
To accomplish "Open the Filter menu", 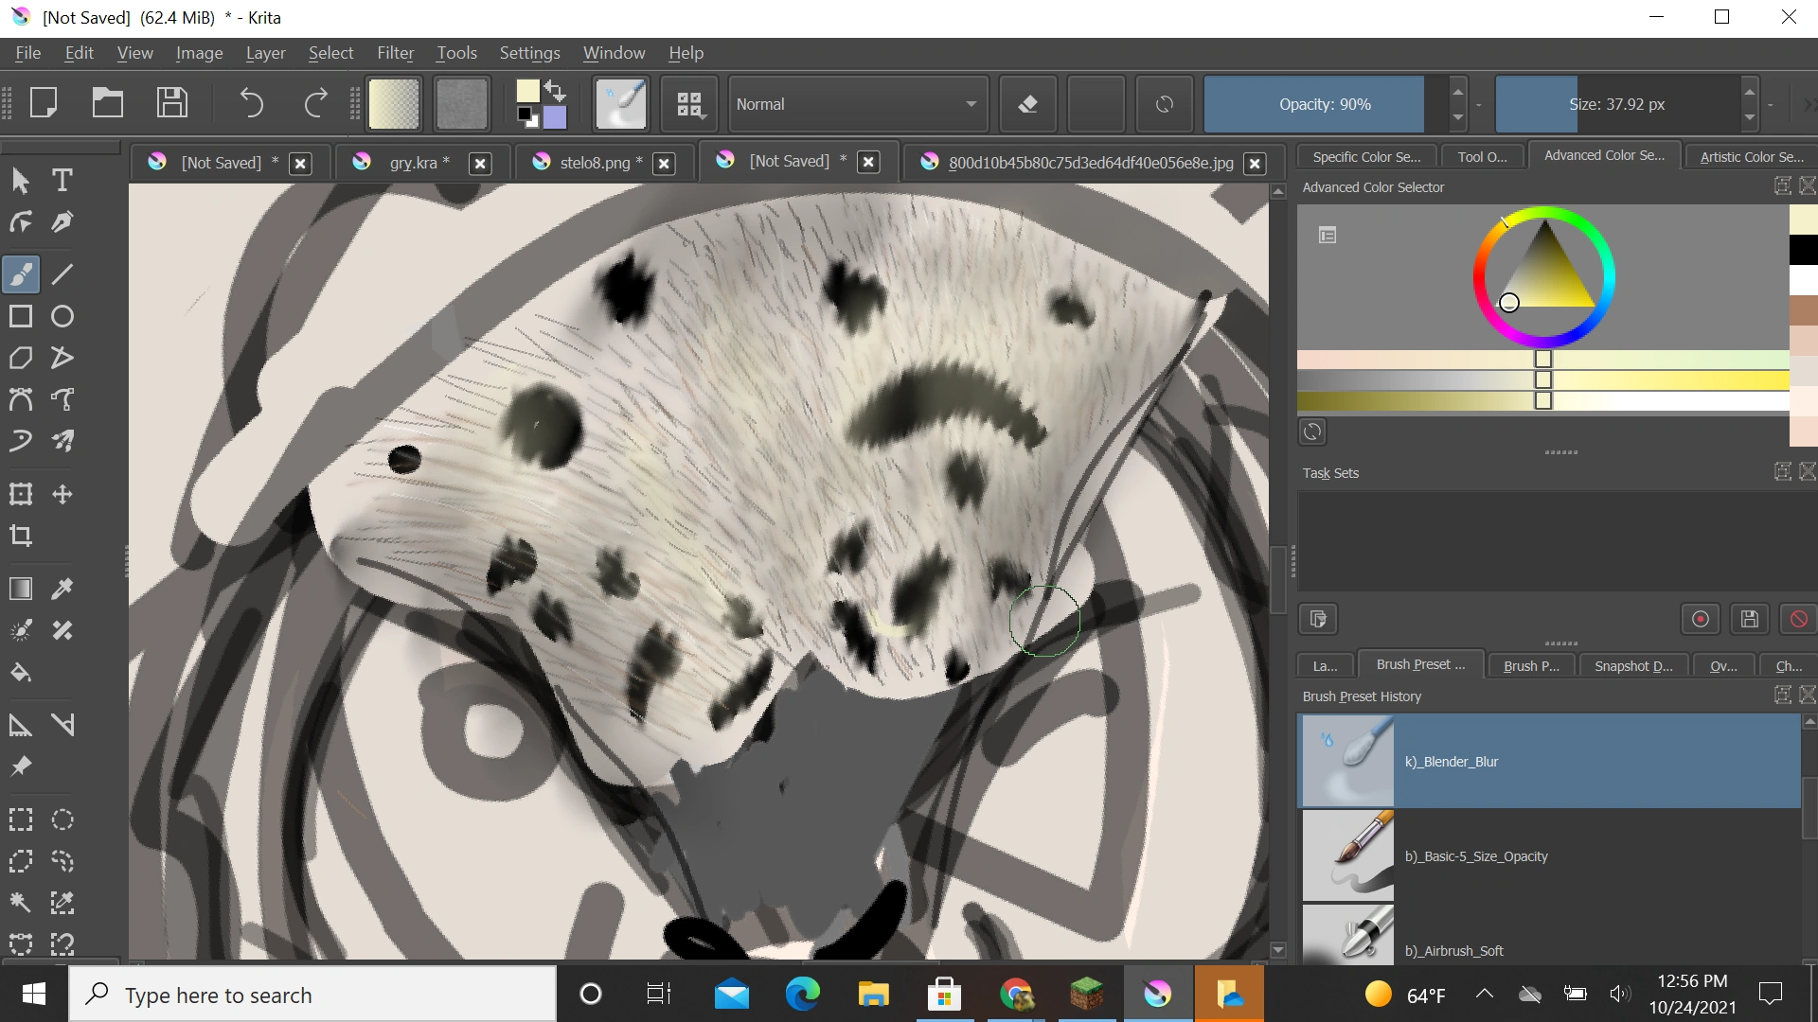I will click(x=395, y=53).
